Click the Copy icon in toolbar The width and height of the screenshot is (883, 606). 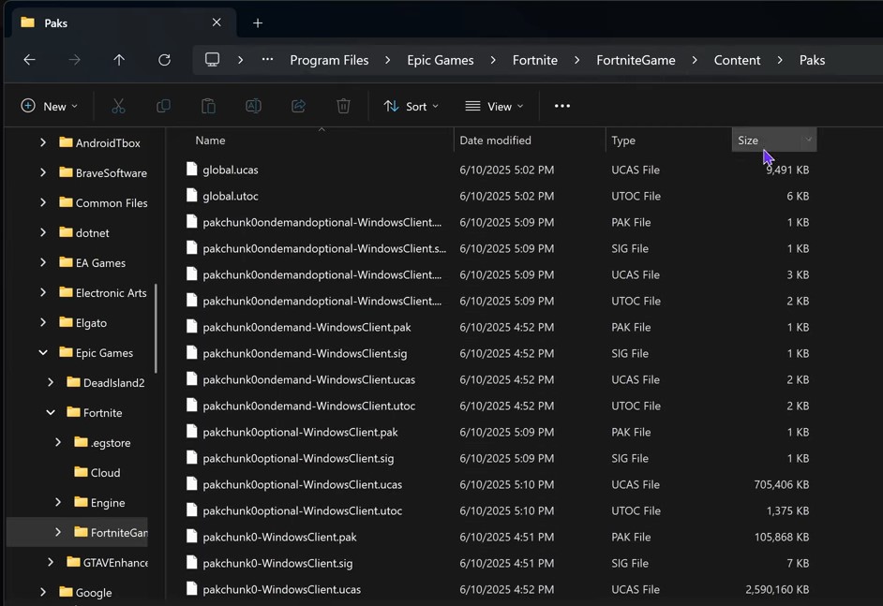pyautogui.click(x=163, y=107)
